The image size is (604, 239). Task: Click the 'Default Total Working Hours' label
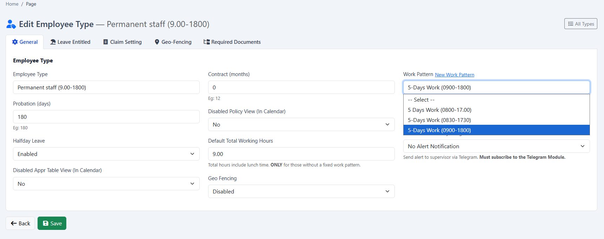pyautogui.click(x=240, y=141)
